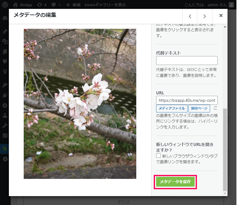The height and width of the screenshot is (205, 237).
Task: Click the admin avatar image
Action: [231, 5]
